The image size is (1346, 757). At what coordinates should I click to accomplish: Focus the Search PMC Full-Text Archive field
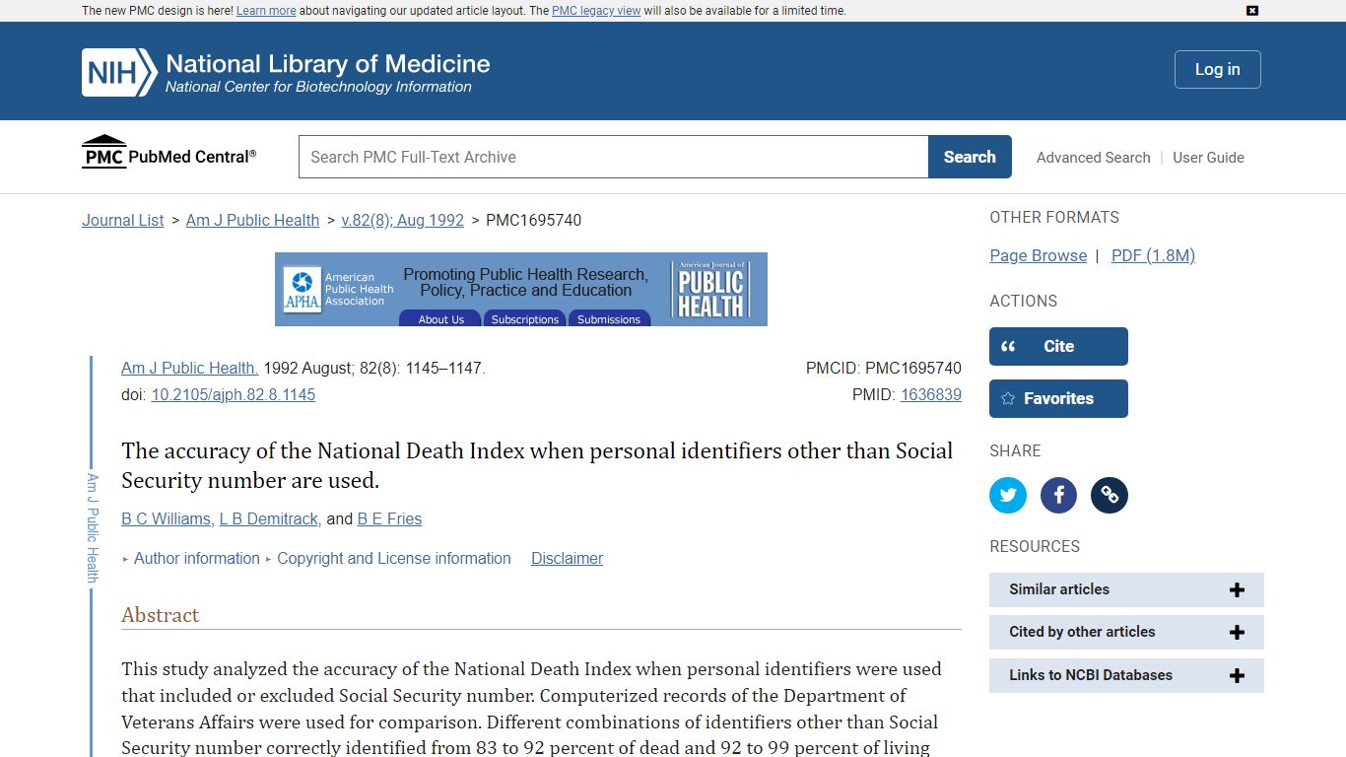tap(613, 157)
